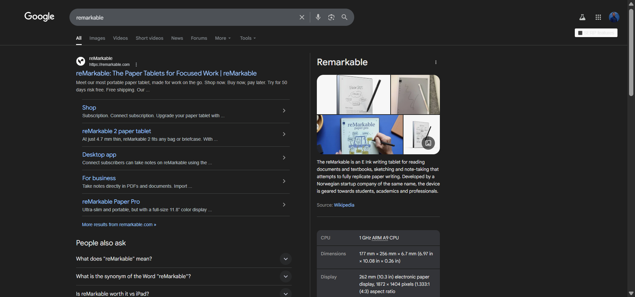Screen dimensions: 635x297
Task: Expand What does reMarkable mean question
Action: point(184,259)
